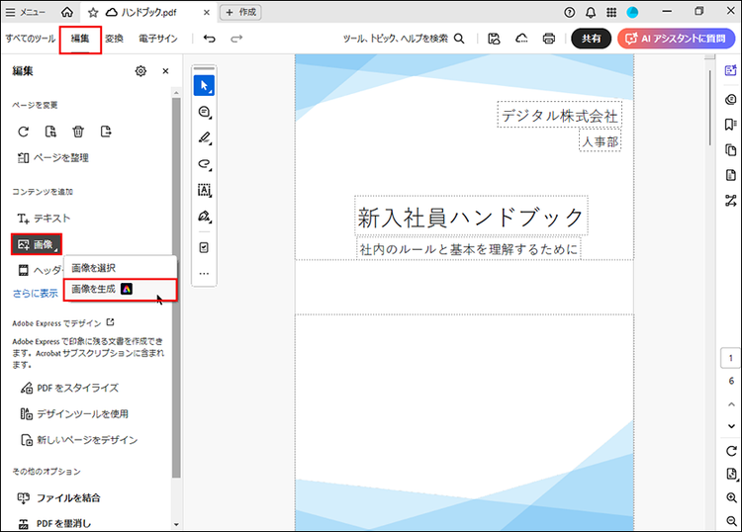Screen dimensions: 742x532
Task: Click the print icon in top toolbar
Action: (548, 39)
